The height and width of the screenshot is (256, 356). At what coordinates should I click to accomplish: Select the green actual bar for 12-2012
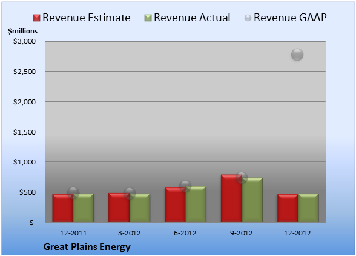(308, 207)
